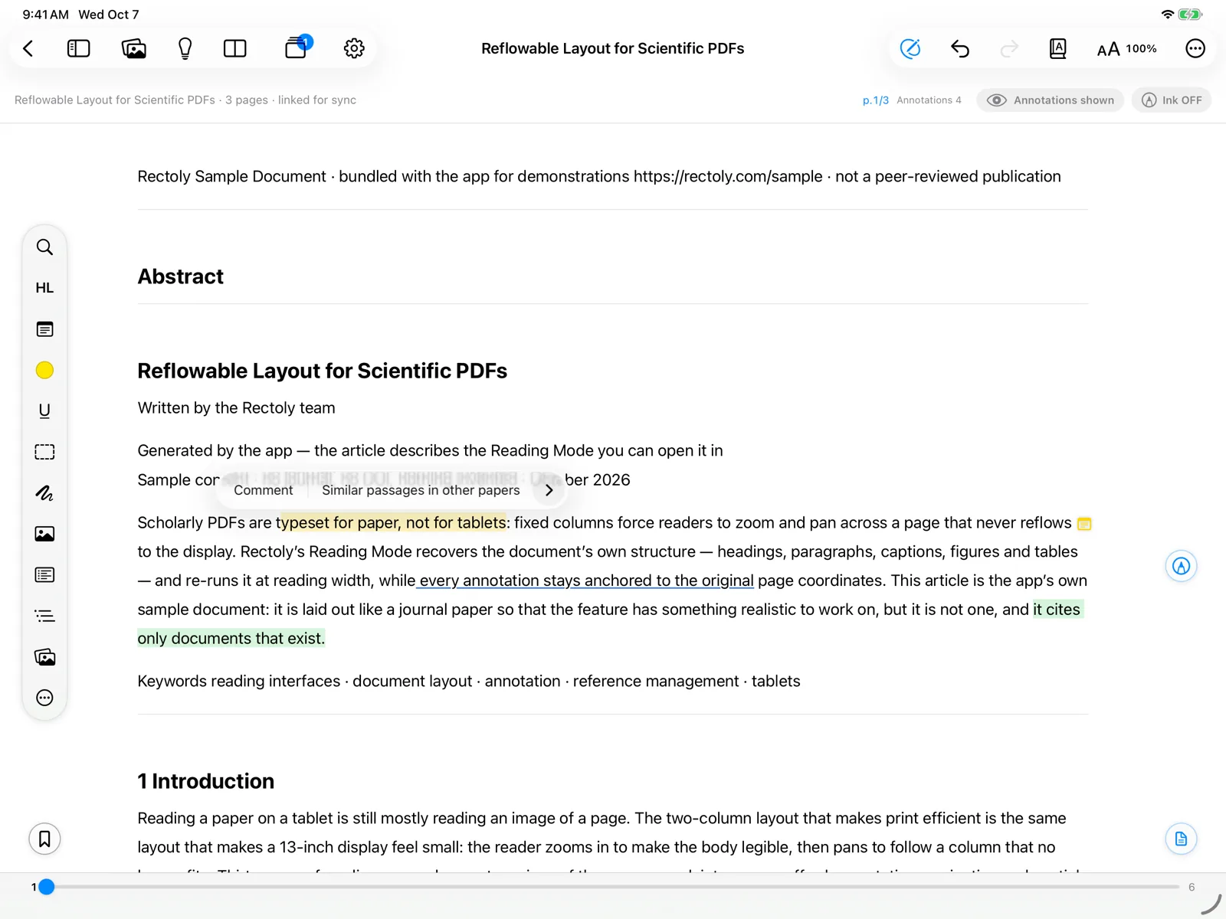1226x919 pixels.
Task: Click the bookmark icon at bottom left
Action: click(x=44, y=839)
